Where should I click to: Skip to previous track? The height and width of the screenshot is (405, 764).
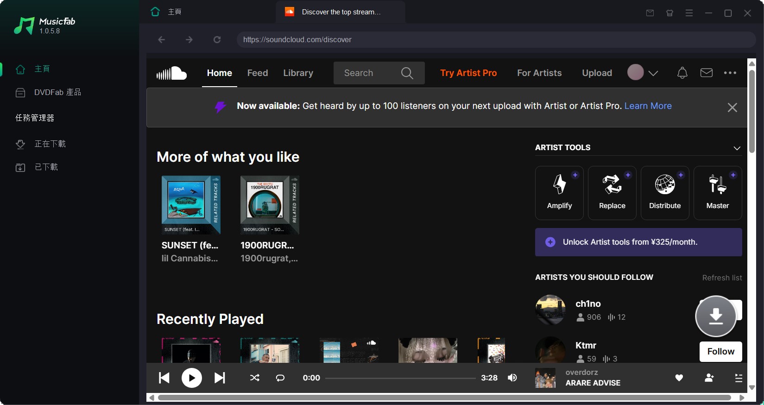[164, 378]
